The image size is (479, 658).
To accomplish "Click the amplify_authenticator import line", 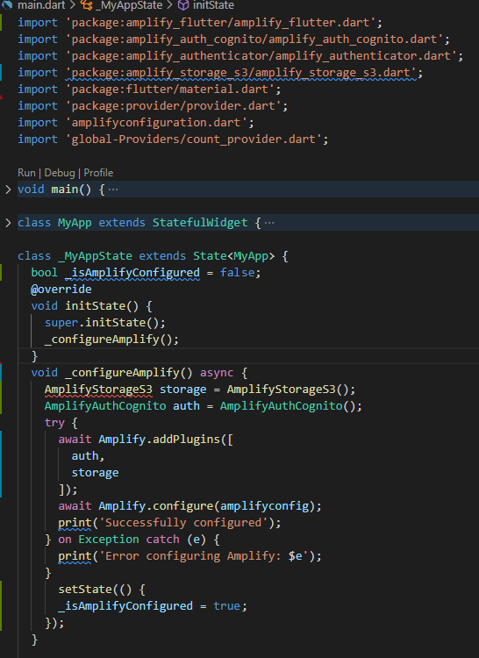I will (240, 56).
